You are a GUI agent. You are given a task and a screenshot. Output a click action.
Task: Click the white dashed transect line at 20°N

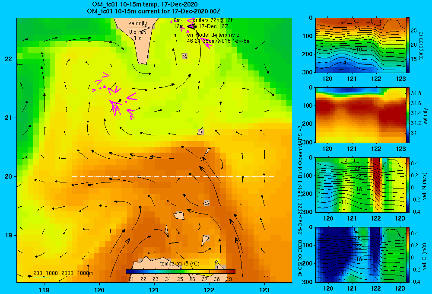coord(173,176)
